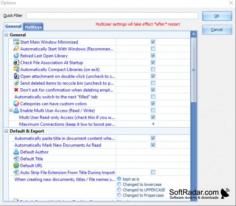The image size is (236, 206).
Task: Collapse the Default & Export section
Action: [6, 131]
